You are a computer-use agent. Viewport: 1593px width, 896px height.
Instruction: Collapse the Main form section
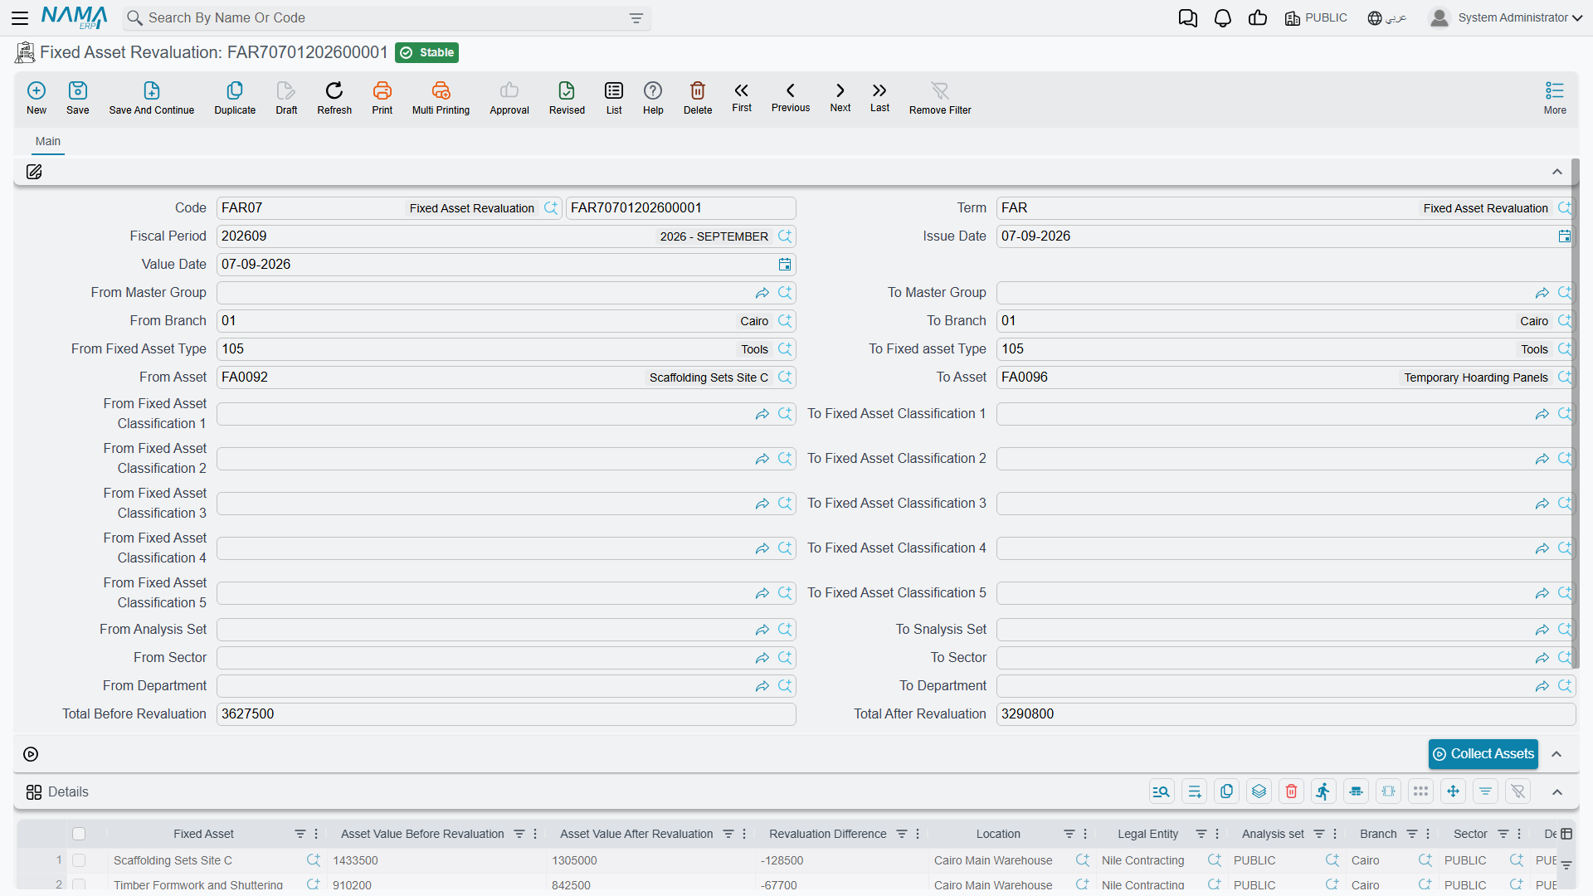pyautogui.click(x=1557, y=172)
